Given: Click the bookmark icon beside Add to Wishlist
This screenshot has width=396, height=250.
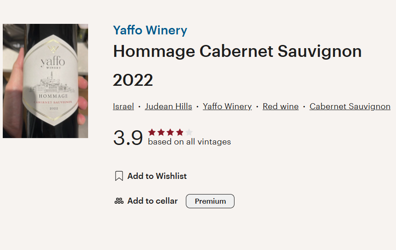Looking at the screenshot, I should (x=119, y=176).
